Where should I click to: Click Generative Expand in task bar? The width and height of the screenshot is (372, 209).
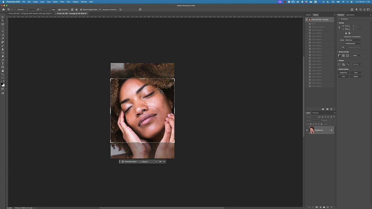click(x=129, y=162)
